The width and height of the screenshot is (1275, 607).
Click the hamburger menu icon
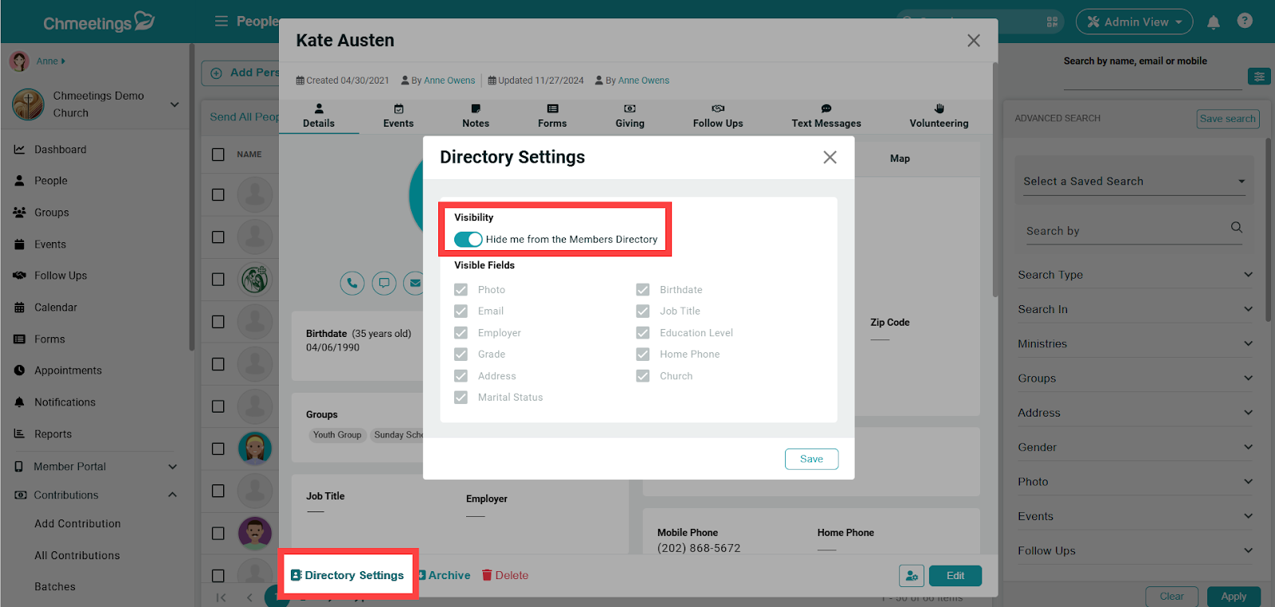coord(222,22)
